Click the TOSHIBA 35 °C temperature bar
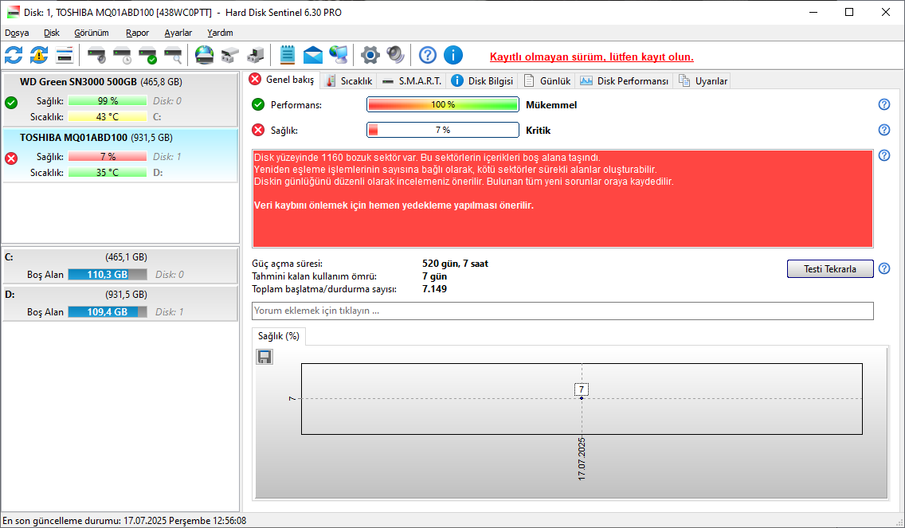 pos(108,173)
